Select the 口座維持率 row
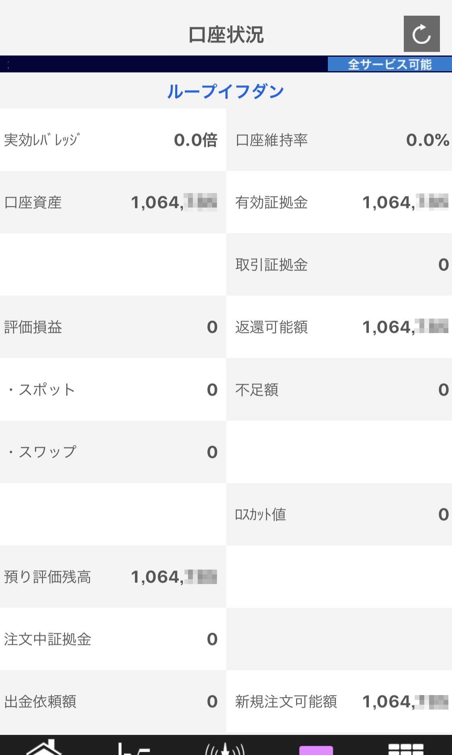The image size is (452, 755). tap(339, 140)
